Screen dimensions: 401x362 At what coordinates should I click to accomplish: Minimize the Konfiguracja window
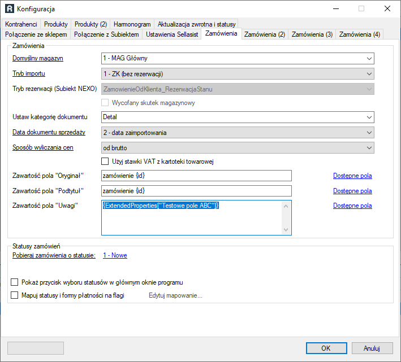click(x=336, y=8)
